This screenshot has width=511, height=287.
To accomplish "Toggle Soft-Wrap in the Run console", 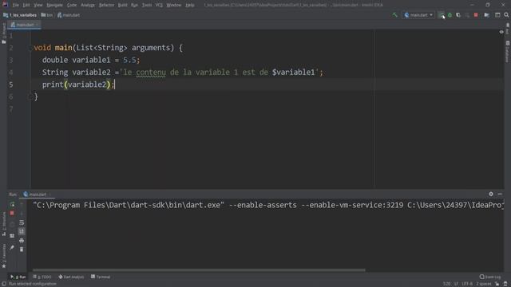I will pos(22,222).
